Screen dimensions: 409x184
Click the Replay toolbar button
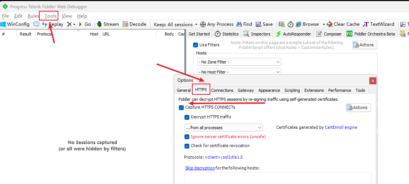click(52, 24)
